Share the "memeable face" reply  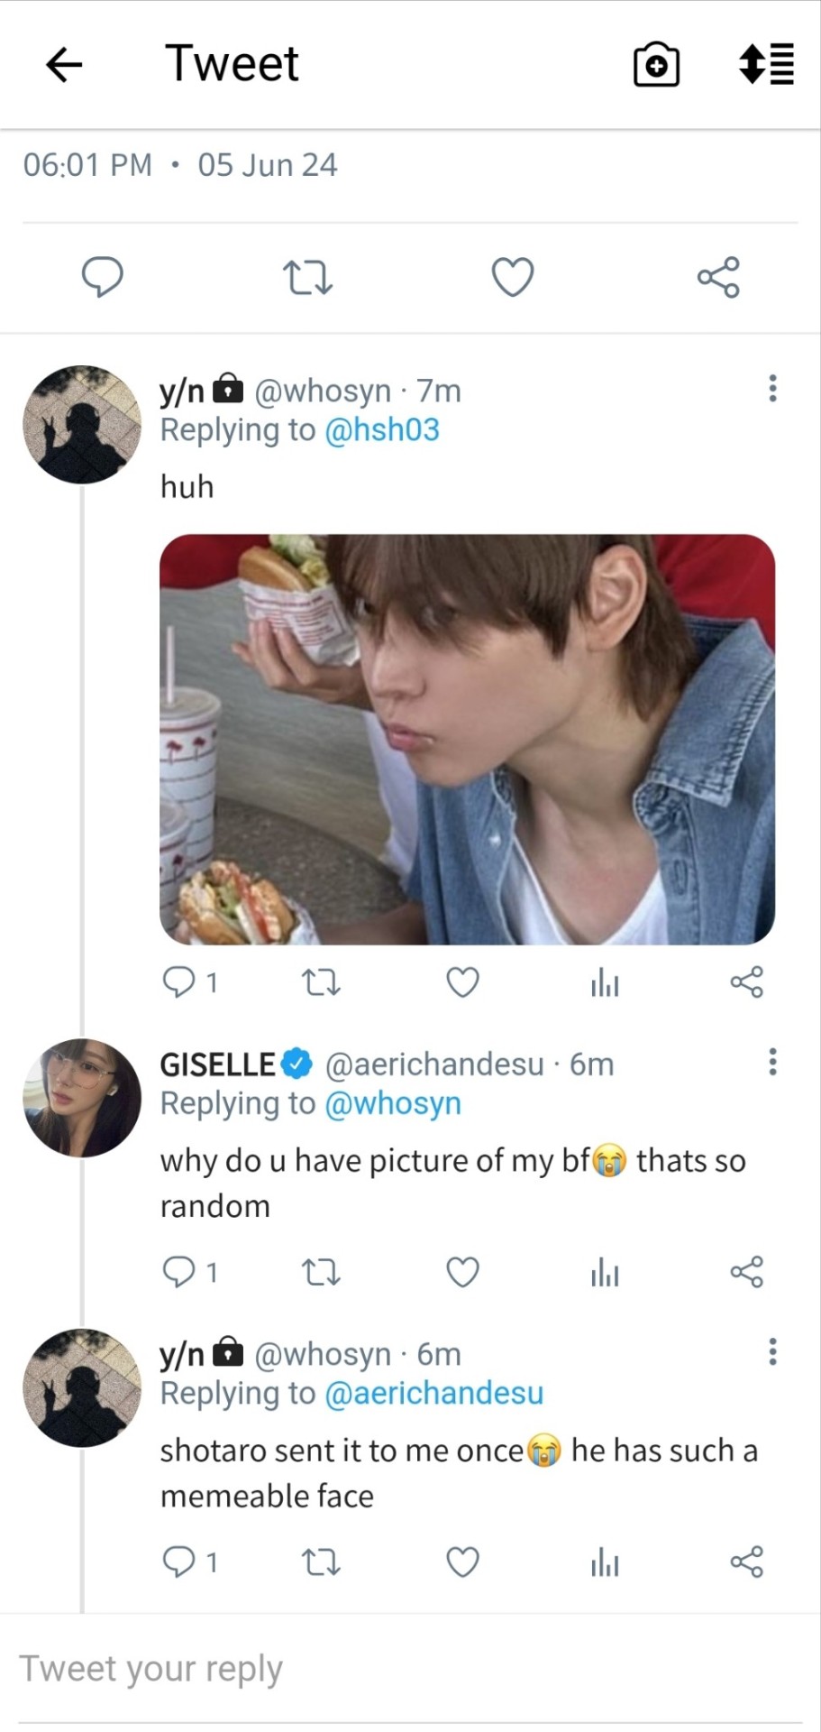coord(746,1562)
